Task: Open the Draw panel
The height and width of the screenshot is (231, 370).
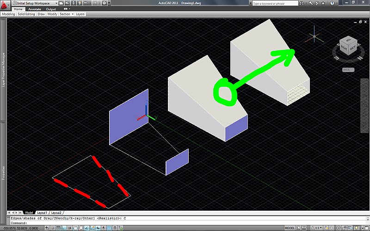Action: (x=41, y=14)
